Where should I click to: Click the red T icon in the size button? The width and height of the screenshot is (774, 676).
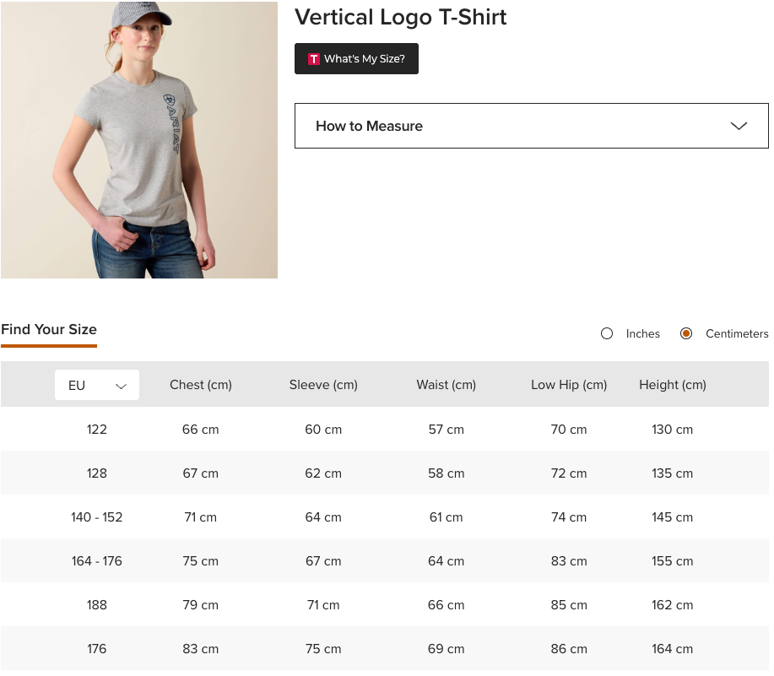point(314,59)
